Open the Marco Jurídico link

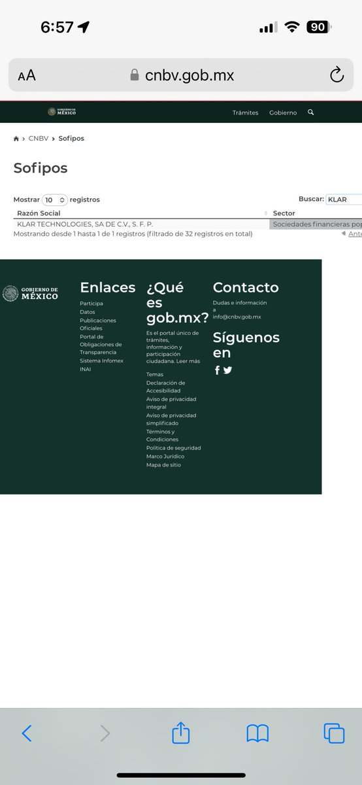pyautogui.click(x=165, y=457)
